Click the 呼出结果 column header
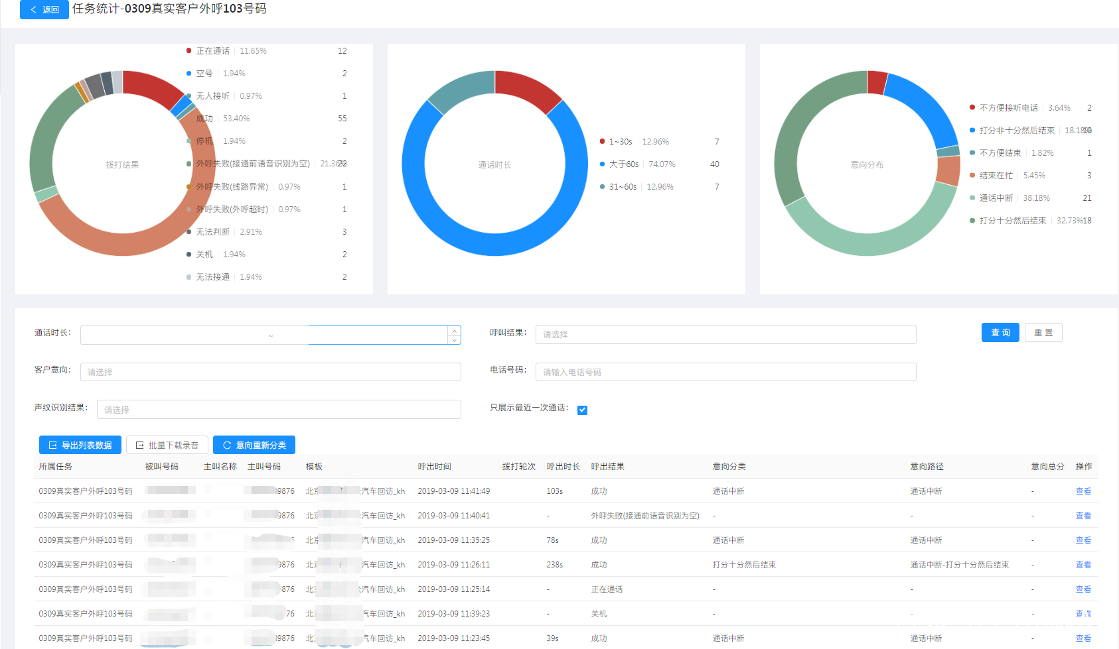This screenshot has width=1119, height=649. click(607, 467)
